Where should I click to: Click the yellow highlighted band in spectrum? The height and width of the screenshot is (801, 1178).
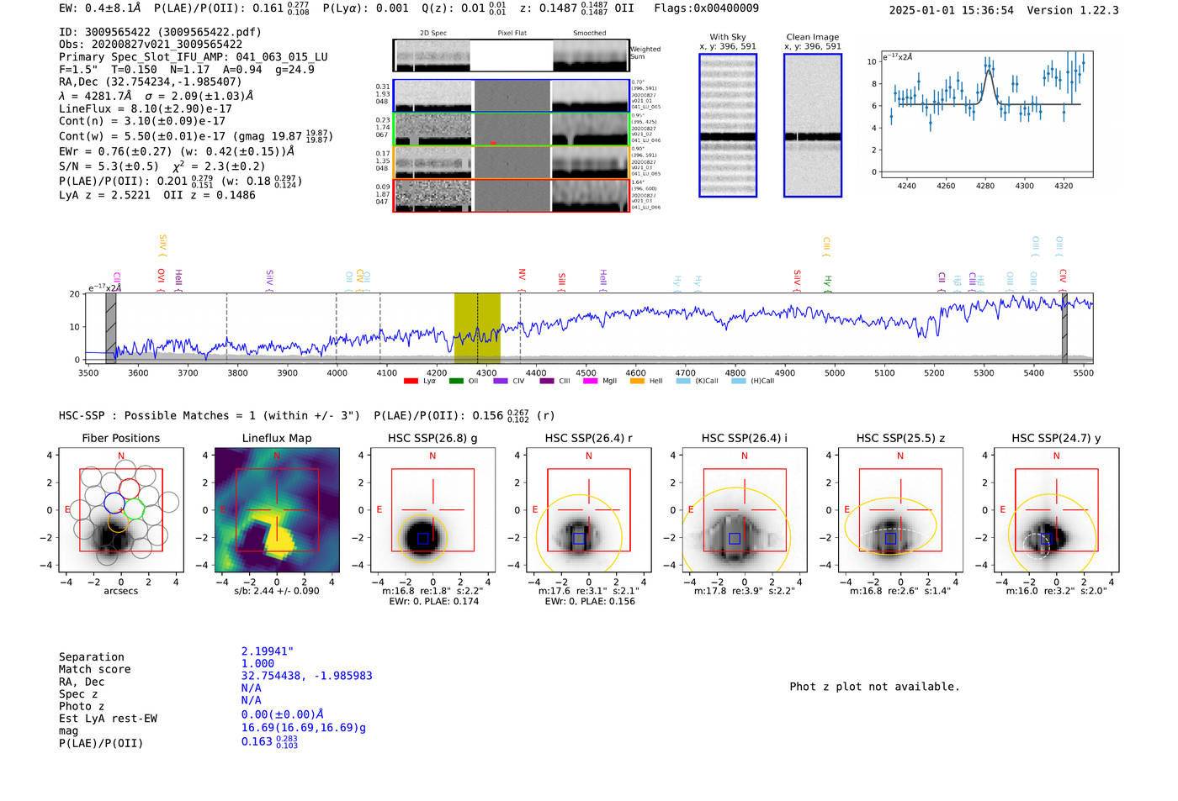[x=477, y=328]
